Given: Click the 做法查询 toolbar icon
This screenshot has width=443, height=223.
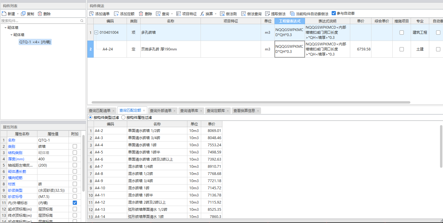Looking at the screenshot, I should tap(244, 14).
